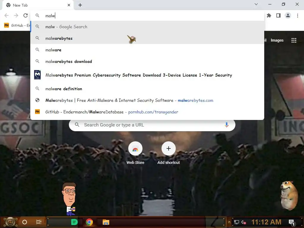Open File Explorer from taskbar
The width and height of the screenshot is (304, 228).
pyautogui.click(x=106, y=222)
